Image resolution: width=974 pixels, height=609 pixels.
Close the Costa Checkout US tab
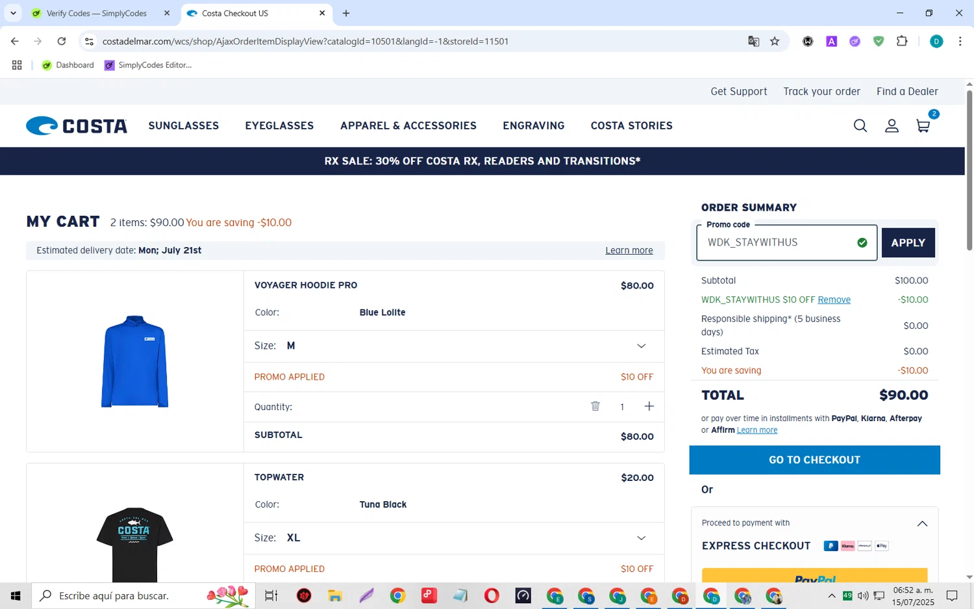(322, 13)
